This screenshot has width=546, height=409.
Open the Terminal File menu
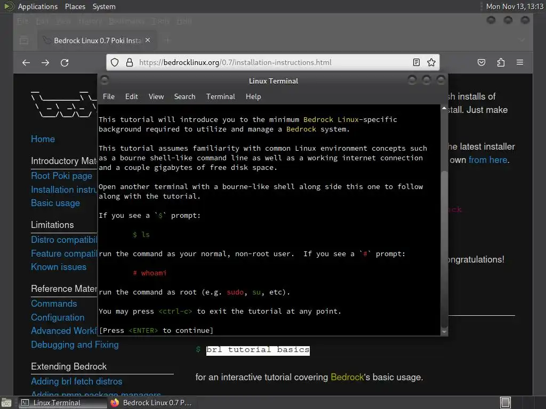click(x=109, y=97)
